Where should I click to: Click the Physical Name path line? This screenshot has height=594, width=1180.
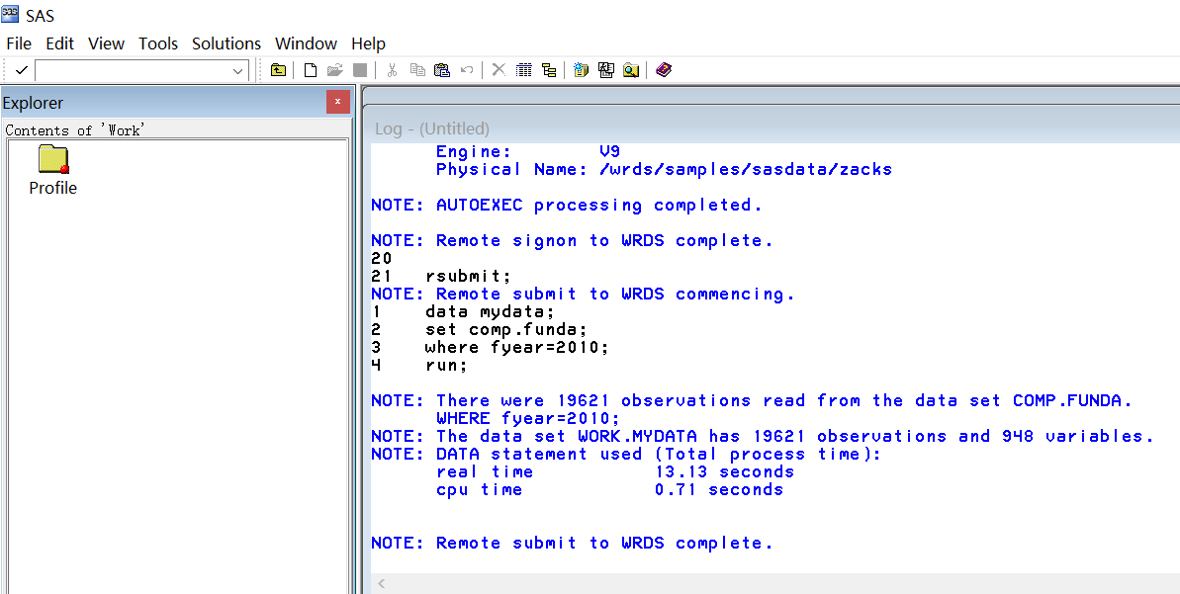tap(664, 169)
